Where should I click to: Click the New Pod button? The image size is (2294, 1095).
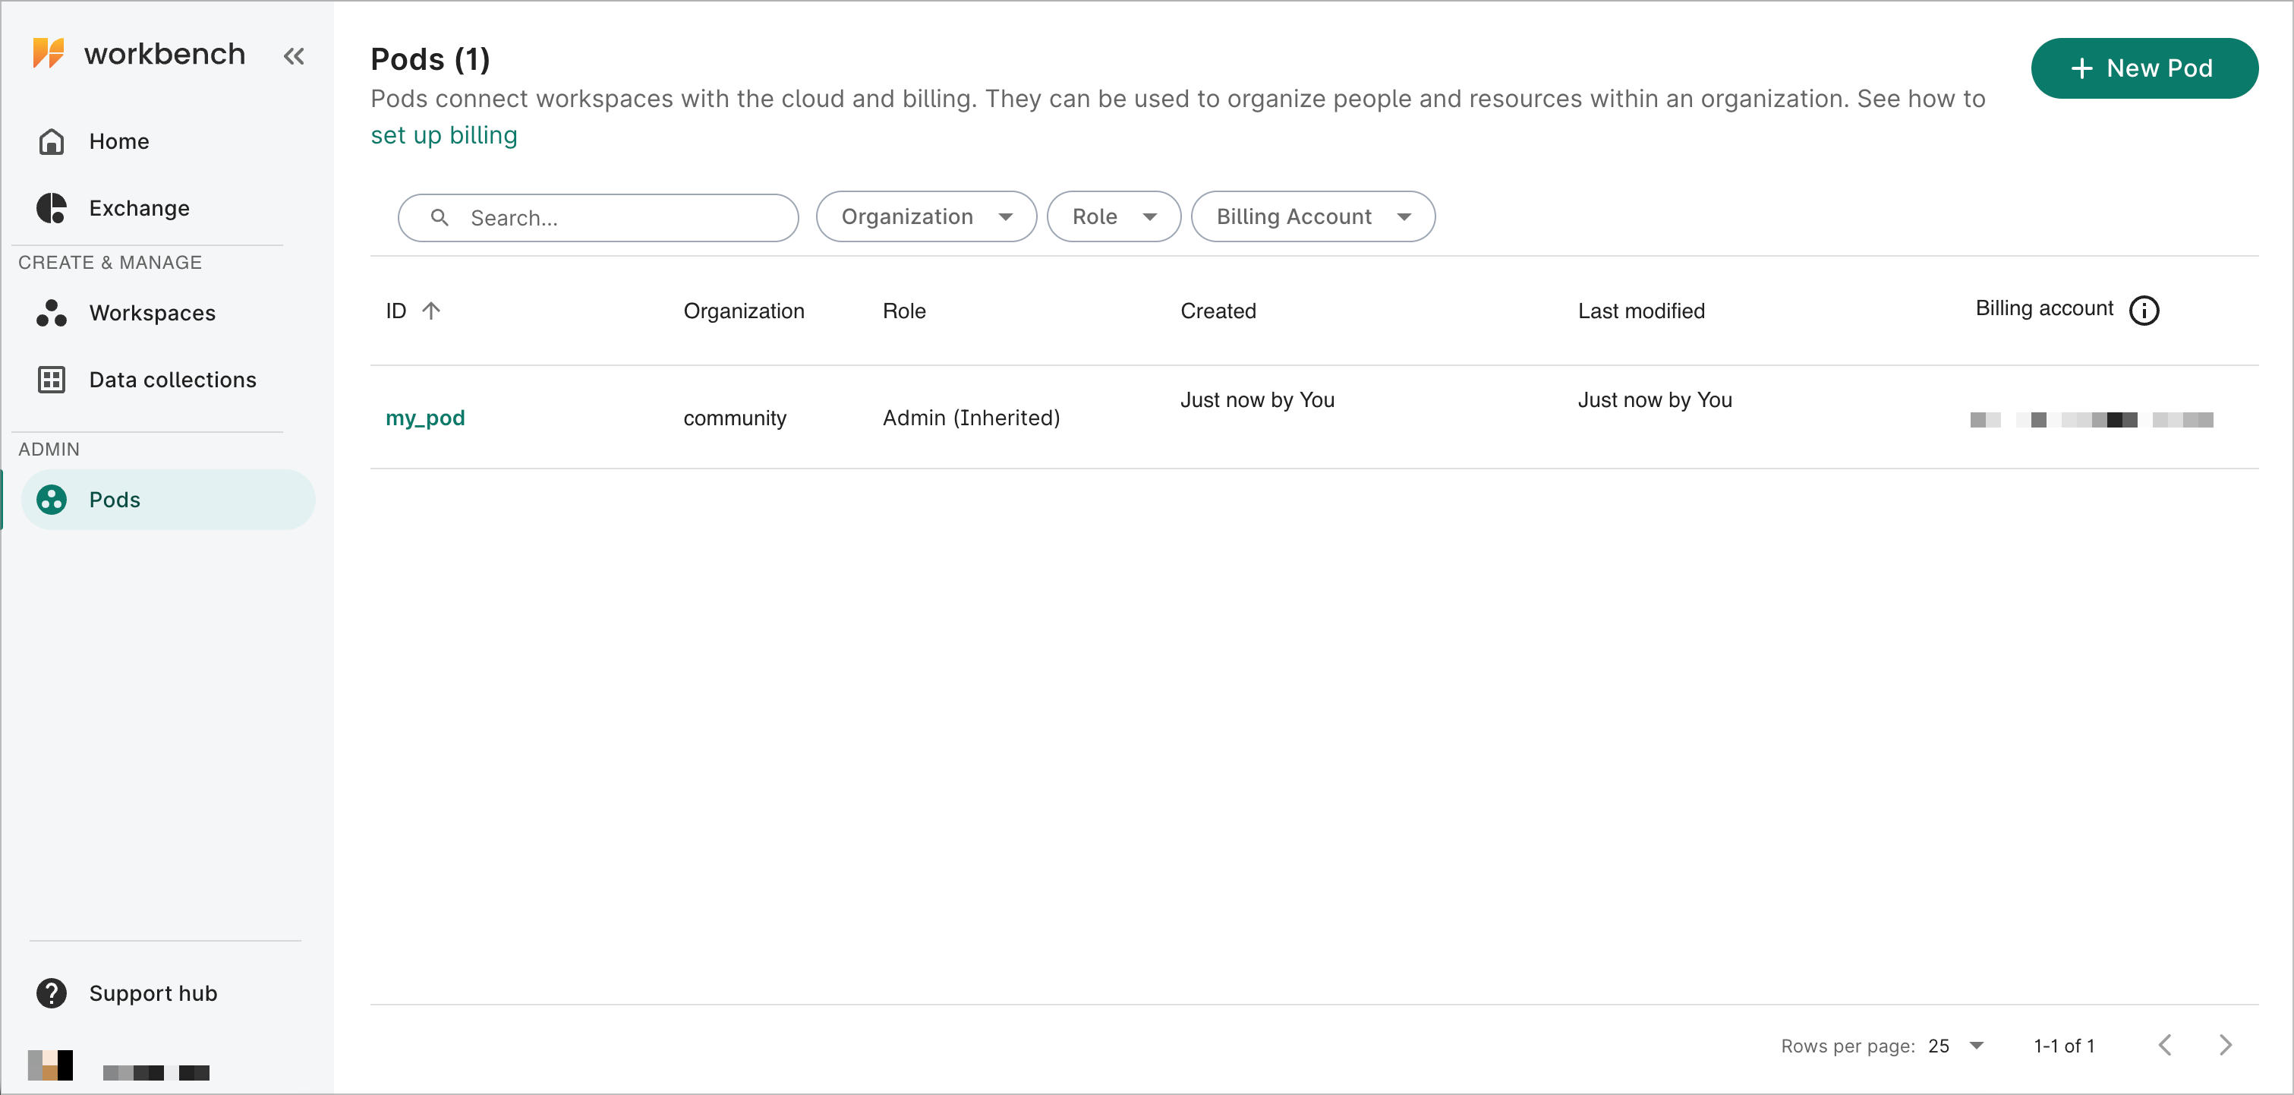[2144, 68]
